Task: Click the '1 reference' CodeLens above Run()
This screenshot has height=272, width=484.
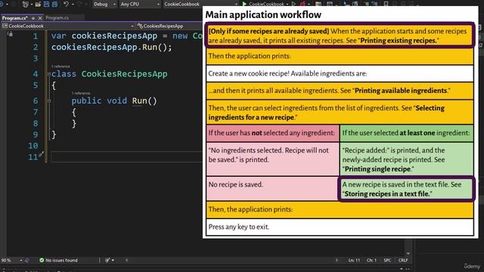Action: coord(81,93)
